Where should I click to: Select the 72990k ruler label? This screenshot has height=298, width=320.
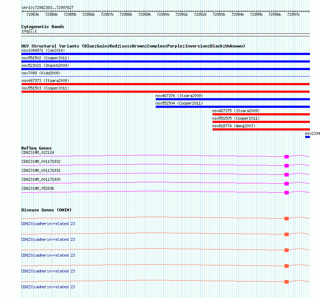coord(163,14)
